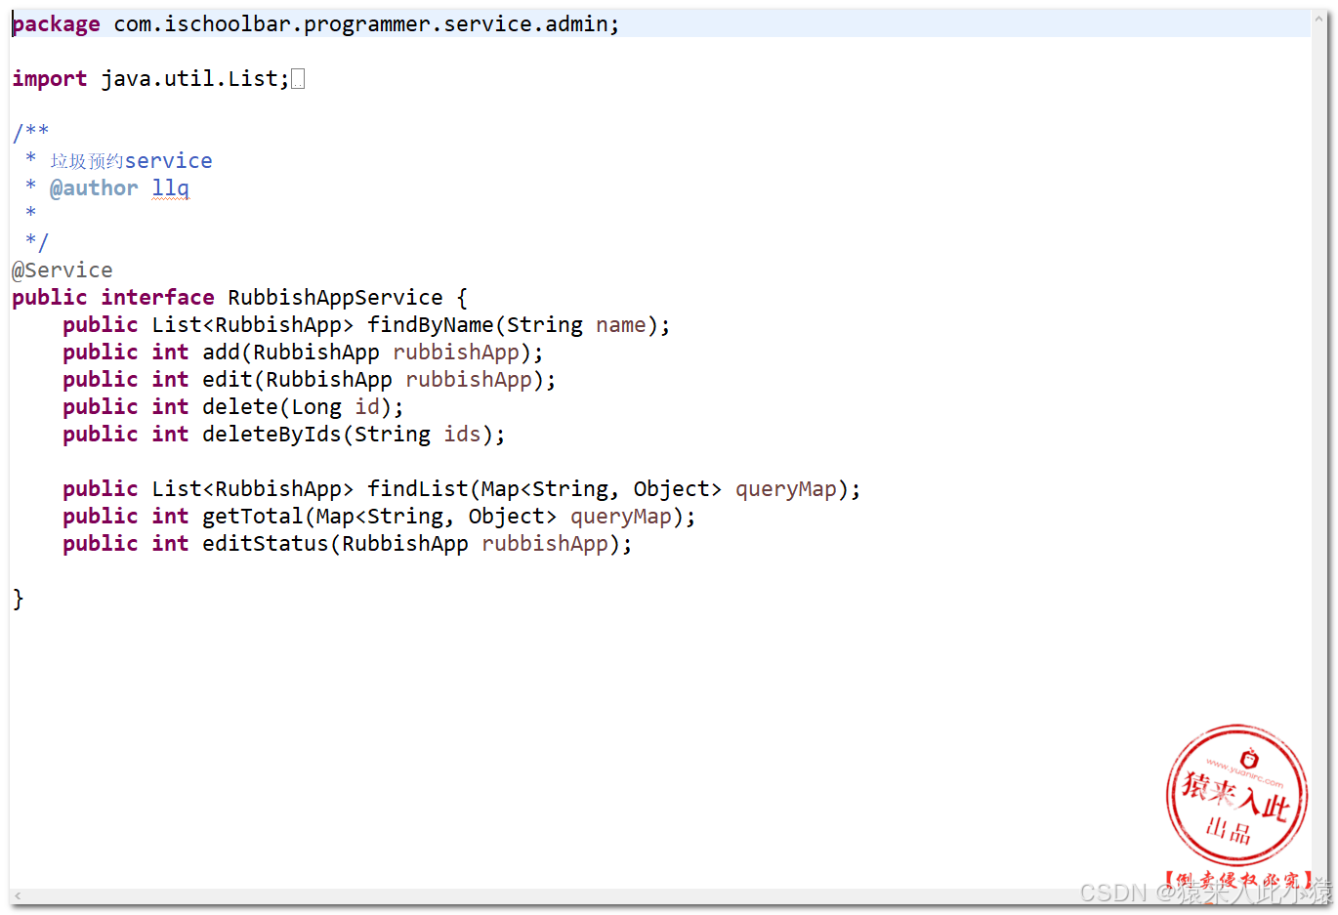Click the deleteByIds method name
The image size is (1338, 915).
(272, 435)
